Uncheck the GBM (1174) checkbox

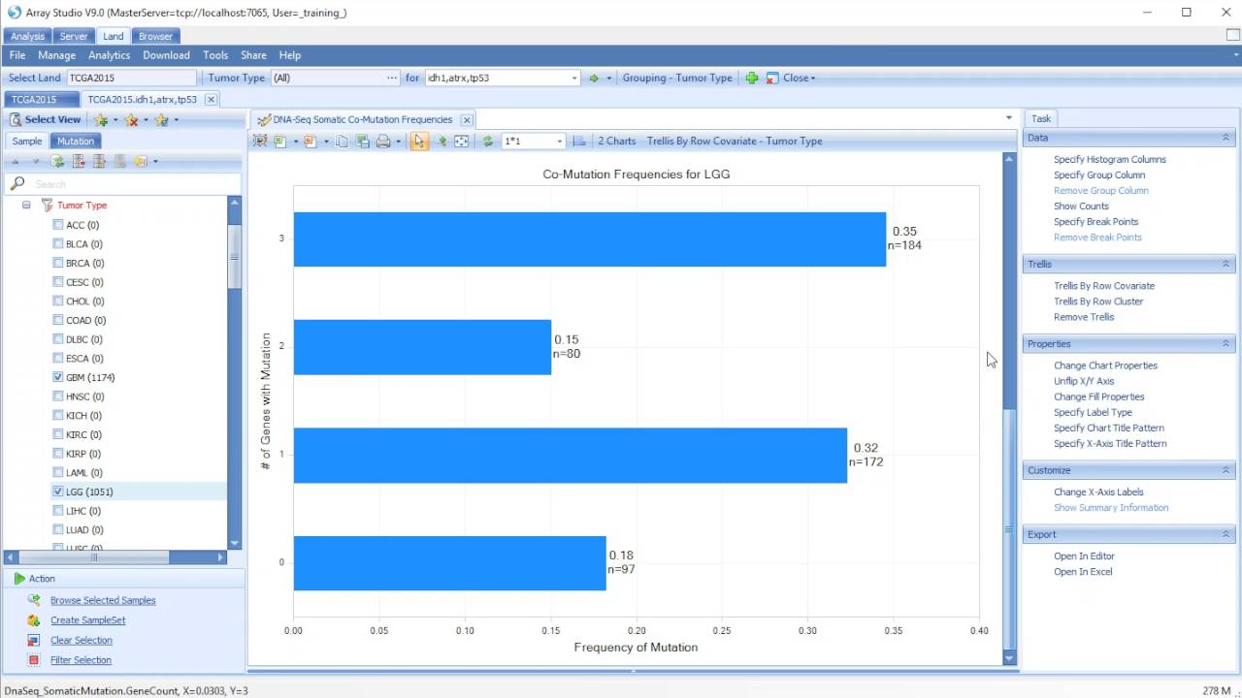(58, 377)
